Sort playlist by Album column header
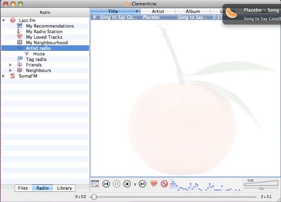This screenshot has height=202, width=281. [x=192, y=11]
